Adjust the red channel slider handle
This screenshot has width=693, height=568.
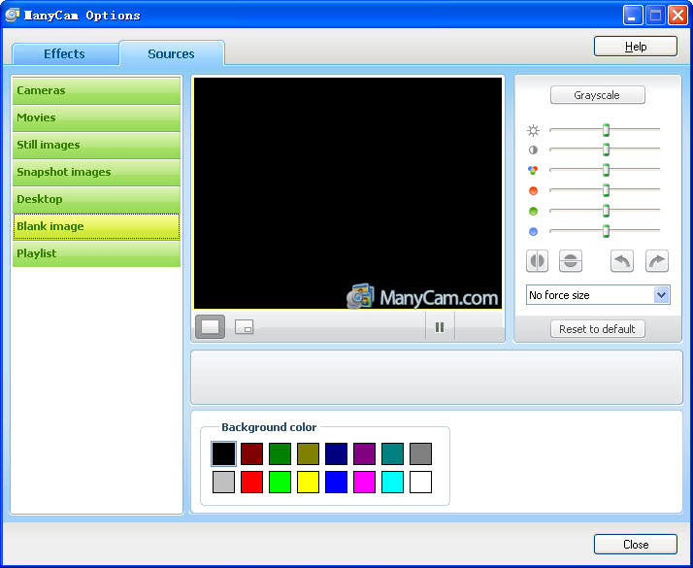tap(606, 190)
